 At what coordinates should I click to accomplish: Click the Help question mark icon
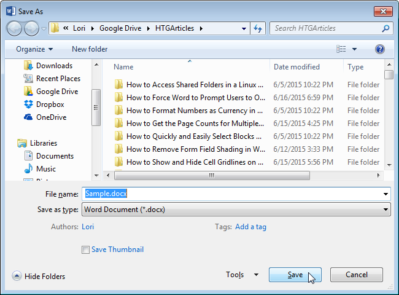tap(379, 49)
